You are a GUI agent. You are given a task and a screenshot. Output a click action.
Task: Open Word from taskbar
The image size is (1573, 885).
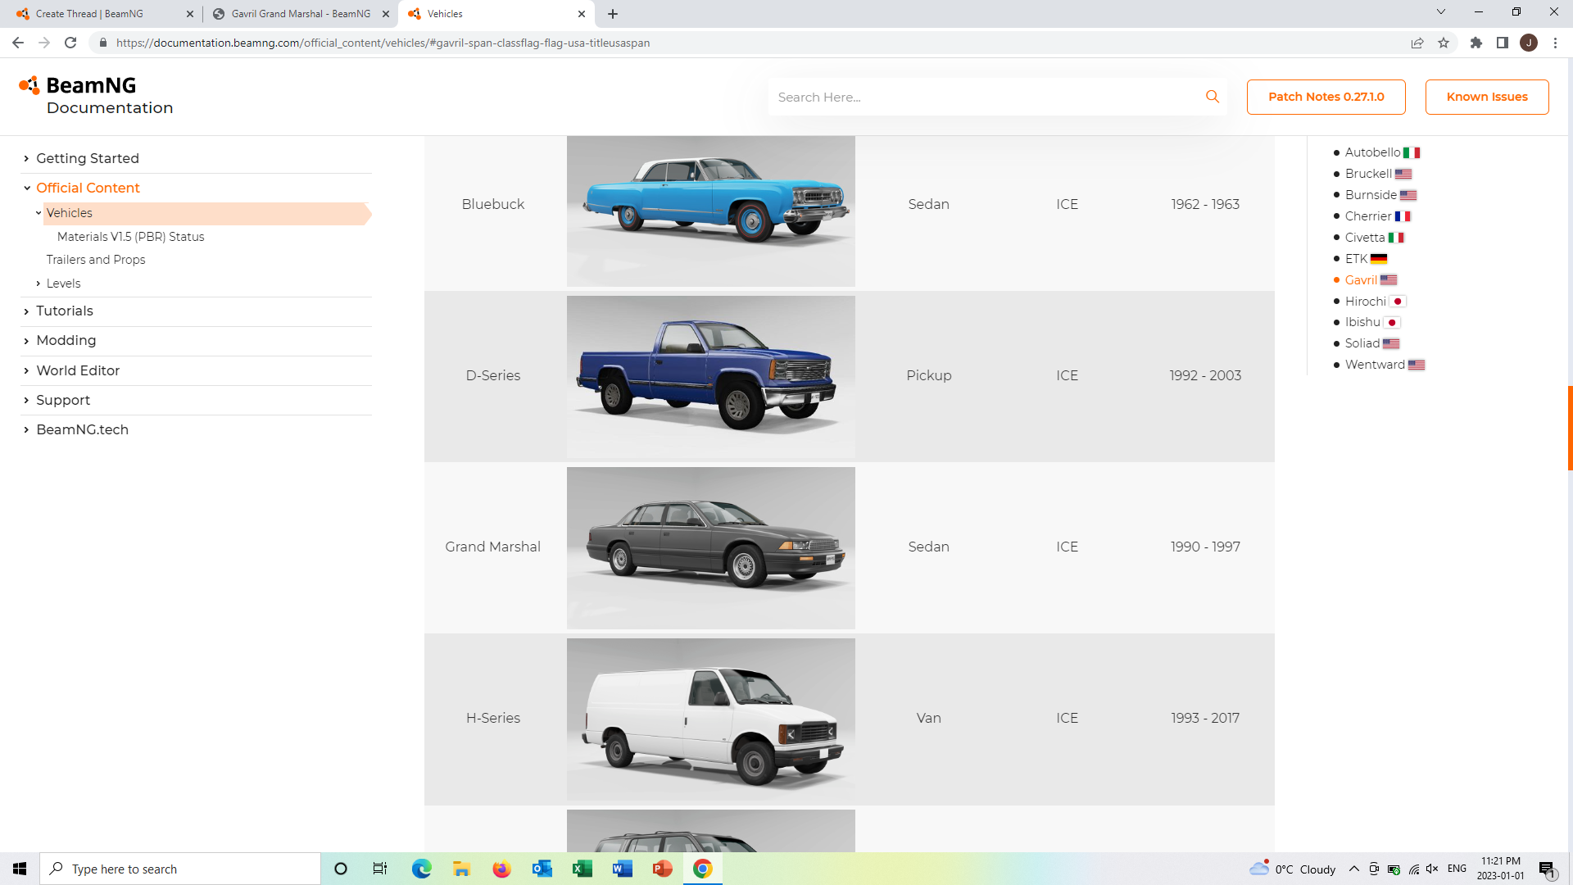tap(622, 869)
